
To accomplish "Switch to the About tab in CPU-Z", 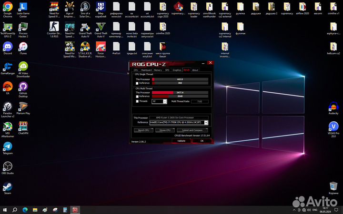I will 195,70.
